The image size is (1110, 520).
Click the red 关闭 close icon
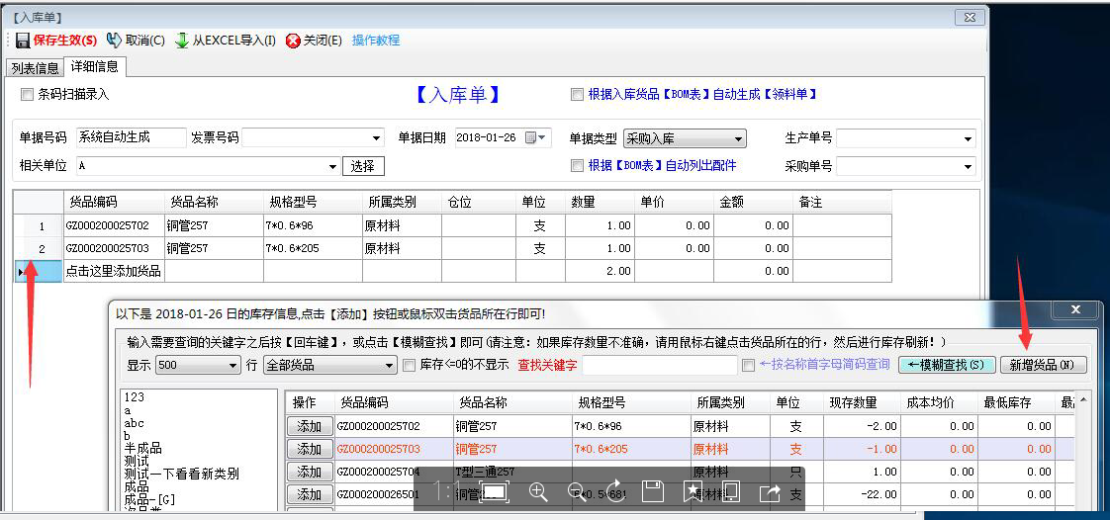[x=293, y=41]
